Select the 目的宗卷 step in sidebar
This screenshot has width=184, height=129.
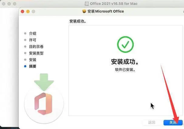(36, 47)
